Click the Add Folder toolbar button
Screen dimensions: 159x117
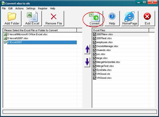[x=12, y=19]
